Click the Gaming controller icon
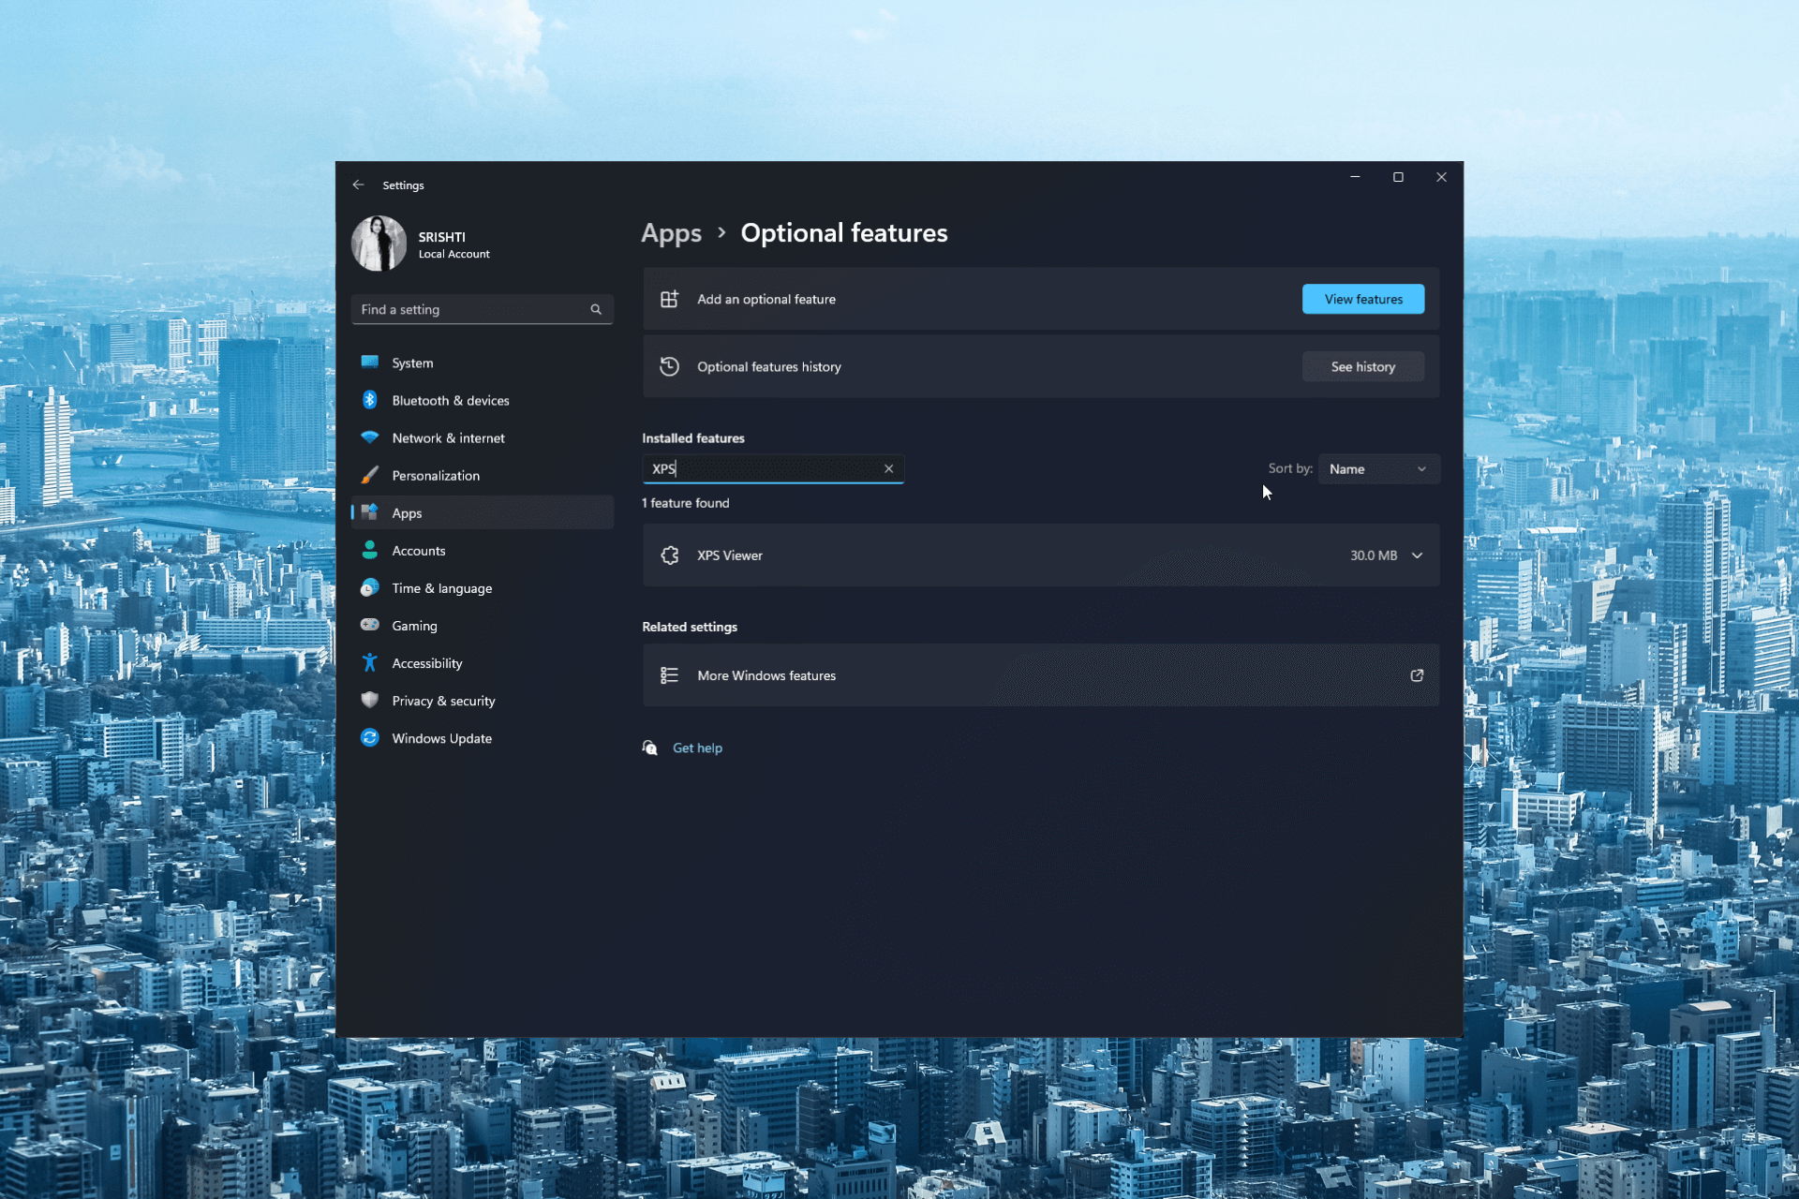The width and height of the screenshot is (1799, 1199). coord(370,625)
